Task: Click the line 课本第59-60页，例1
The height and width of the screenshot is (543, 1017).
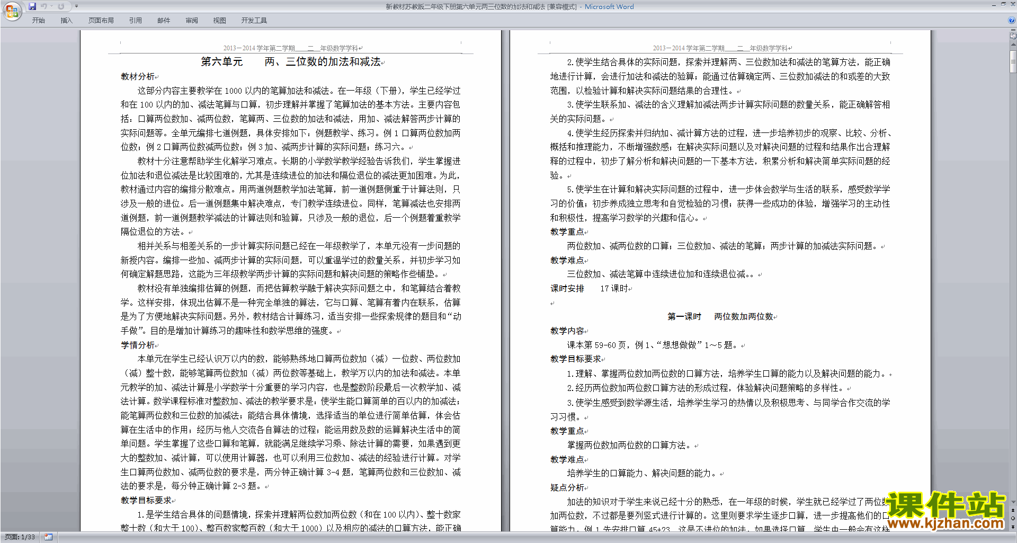Action: tap(654, 345)
